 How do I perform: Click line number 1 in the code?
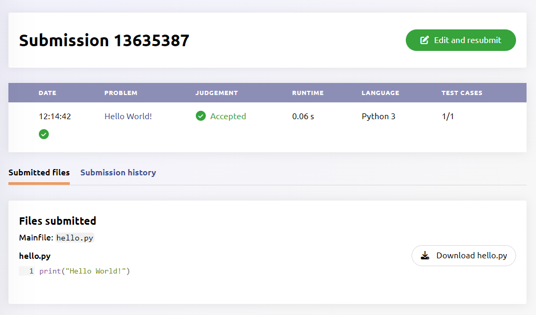pyautogui.click(x=31, y=271)
